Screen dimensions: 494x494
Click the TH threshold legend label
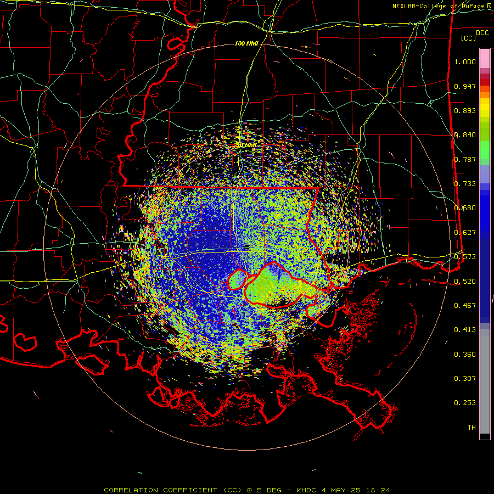pos(471,428)
